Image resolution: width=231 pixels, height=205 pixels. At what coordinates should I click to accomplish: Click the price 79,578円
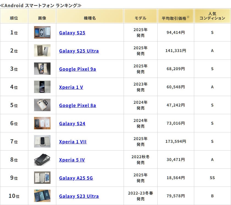(x=176, y=196)
